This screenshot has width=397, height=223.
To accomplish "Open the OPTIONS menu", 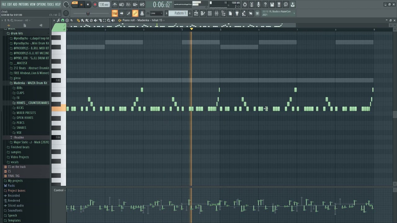I will (41, 4).
